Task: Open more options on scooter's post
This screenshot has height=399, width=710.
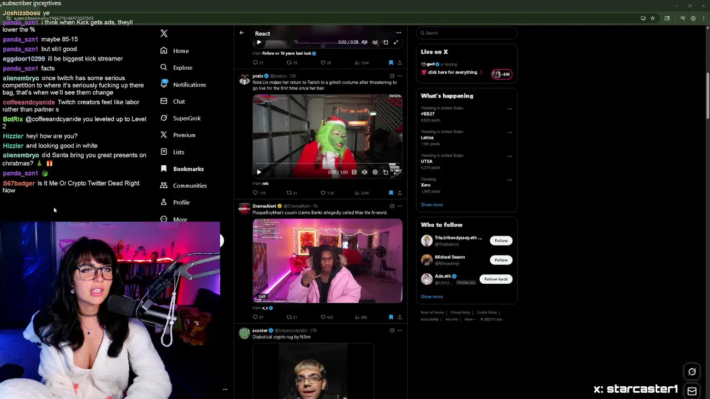Action: pyautogui.click(x=399, y=330)
